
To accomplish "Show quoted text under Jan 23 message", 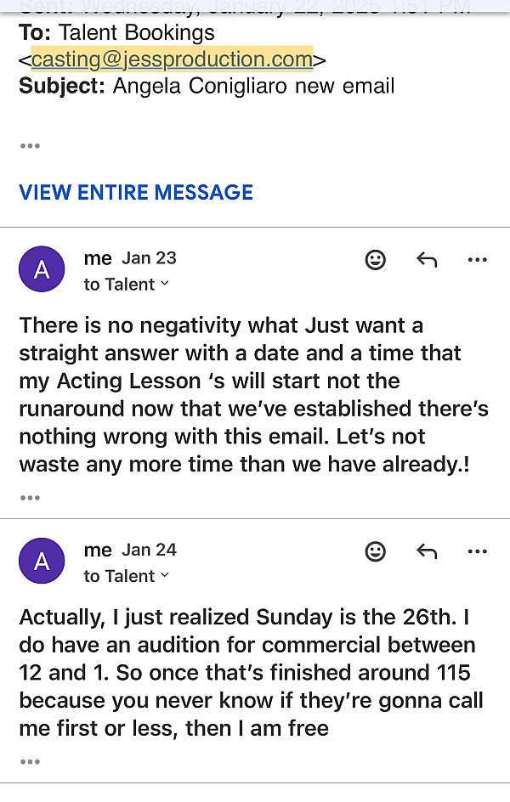I will [30, 497].
